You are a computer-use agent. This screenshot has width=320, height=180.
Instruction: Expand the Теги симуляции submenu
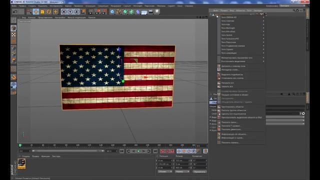pyautogui.click(x=241, y=53)
